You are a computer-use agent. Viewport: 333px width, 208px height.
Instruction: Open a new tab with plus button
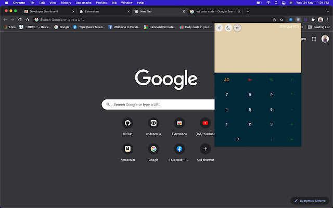(x=248, y=11)
